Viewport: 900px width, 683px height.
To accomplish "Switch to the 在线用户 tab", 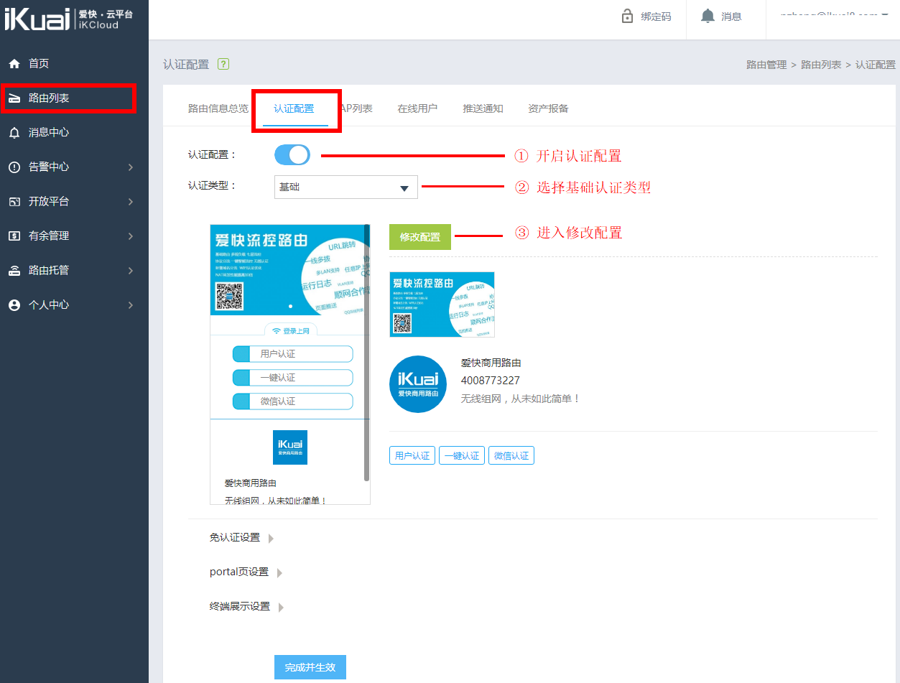I will pyautogui.click(x=417, y=108).
